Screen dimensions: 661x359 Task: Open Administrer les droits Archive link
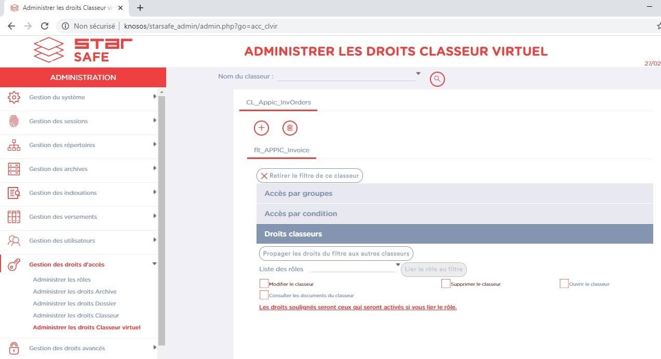[75, 291]
